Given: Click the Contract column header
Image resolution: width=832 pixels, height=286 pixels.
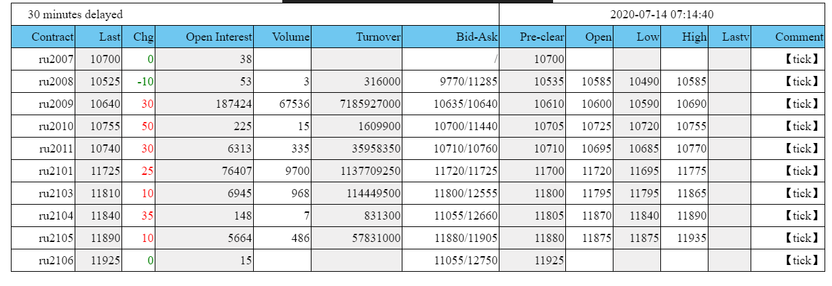Looking at the screenshot, I should (52, 37).
